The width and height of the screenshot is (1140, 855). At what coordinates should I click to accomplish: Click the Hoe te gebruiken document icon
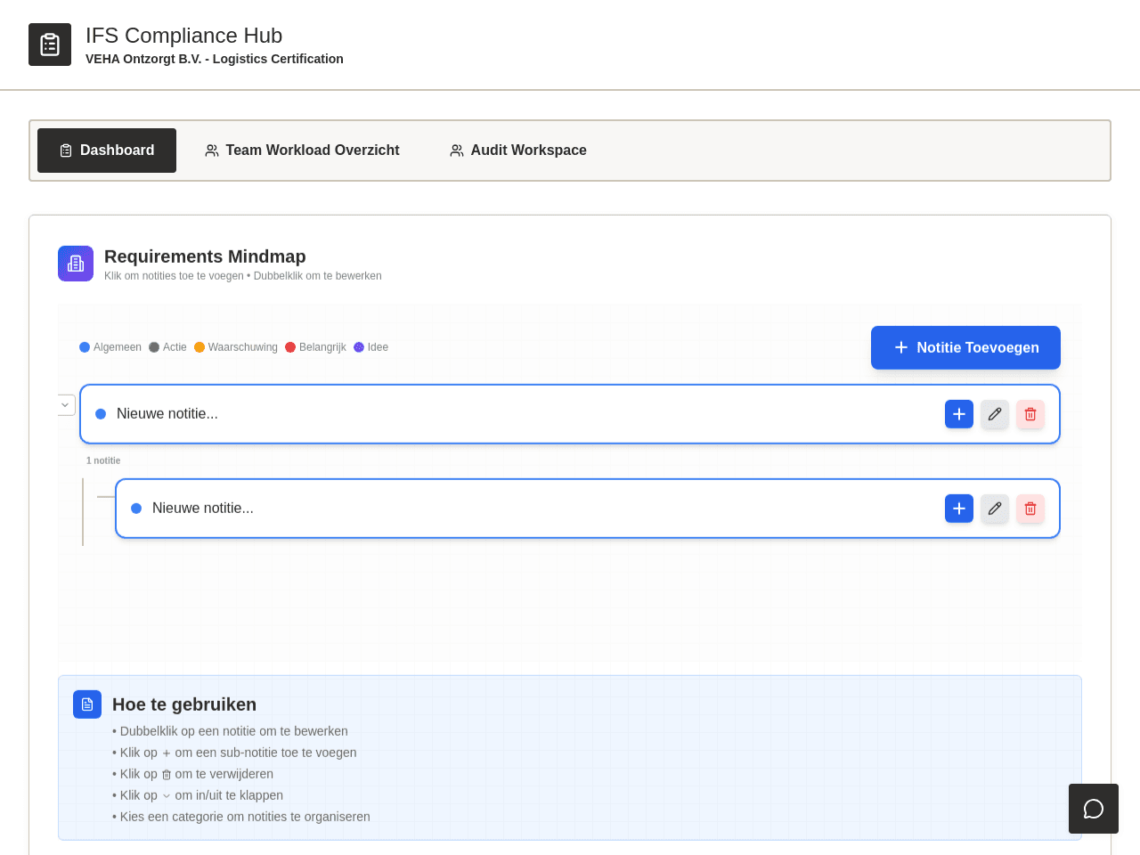pos(87,704)
